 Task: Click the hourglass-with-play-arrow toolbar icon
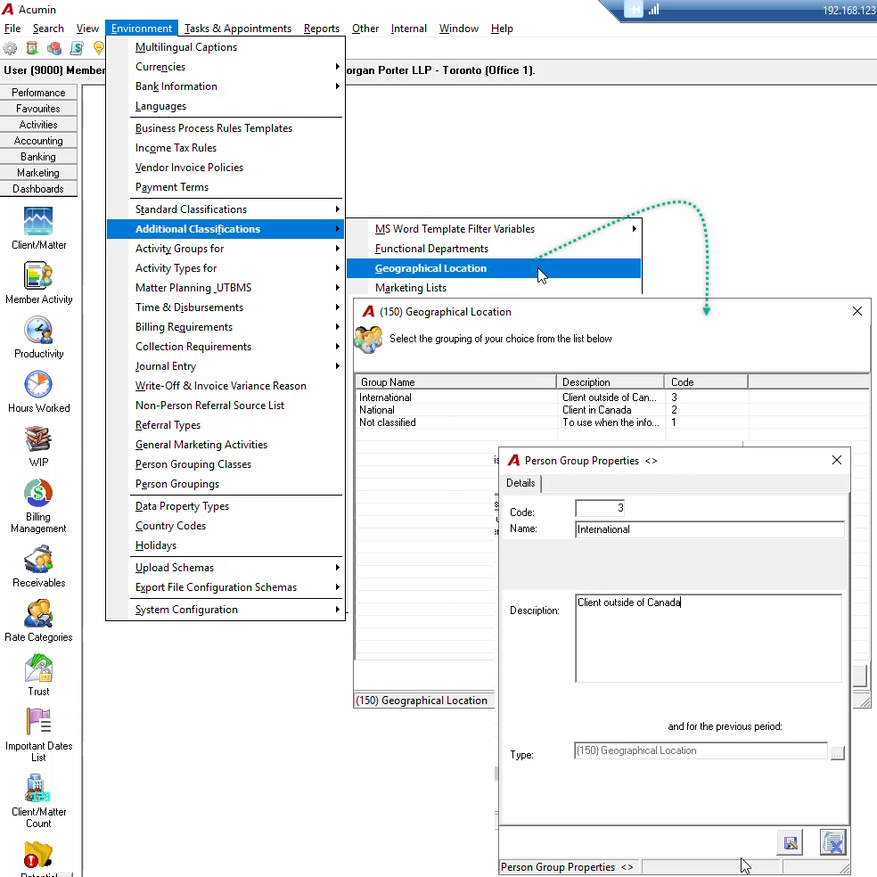(x=32, y=49)
